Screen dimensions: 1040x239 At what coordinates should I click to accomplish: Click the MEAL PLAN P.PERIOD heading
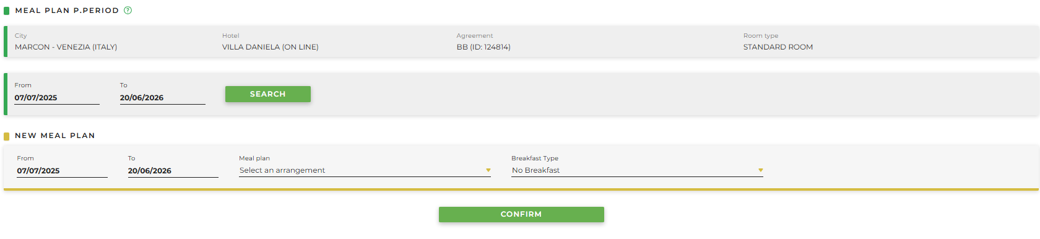pyautogui.click(x=67, y=11)
